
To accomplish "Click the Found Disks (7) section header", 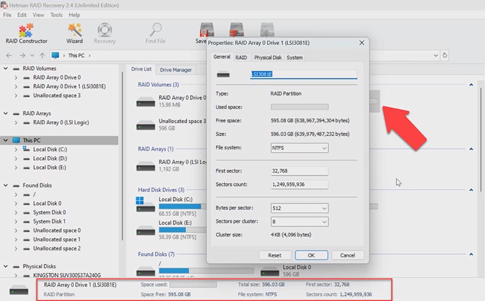I will pos(156,254).
